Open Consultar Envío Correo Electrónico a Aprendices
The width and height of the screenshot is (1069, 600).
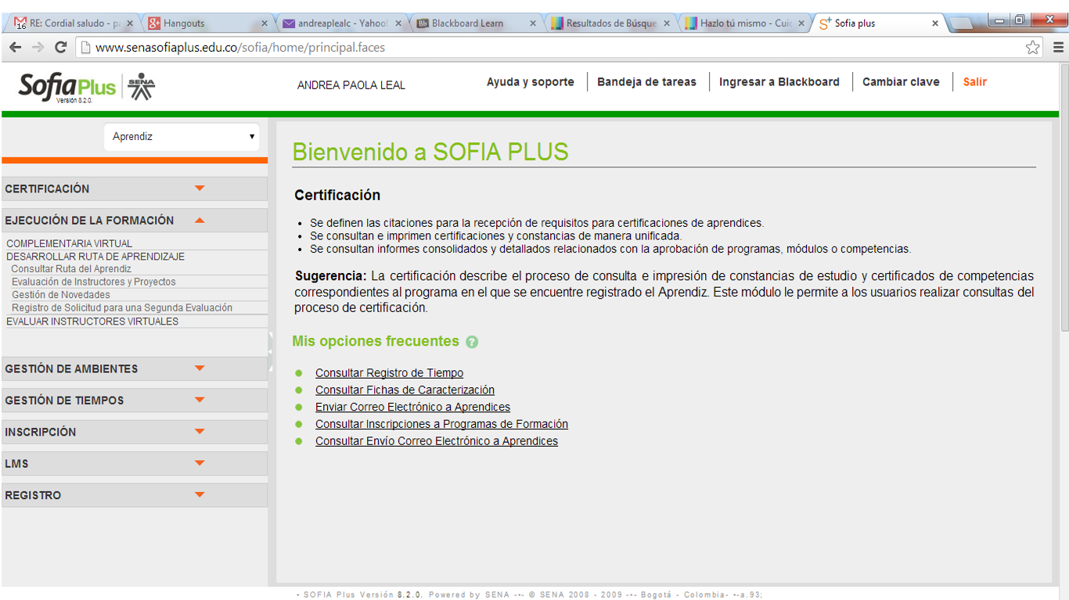(x=437, y=441)
